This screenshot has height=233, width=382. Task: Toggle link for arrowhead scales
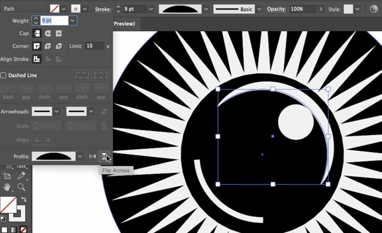coord(104,126)
